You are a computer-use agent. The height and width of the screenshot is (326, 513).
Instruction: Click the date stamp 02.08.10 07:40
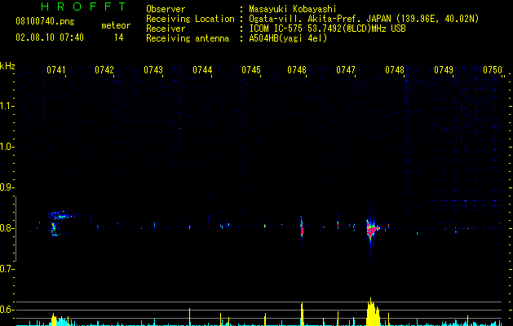(50, 37)
